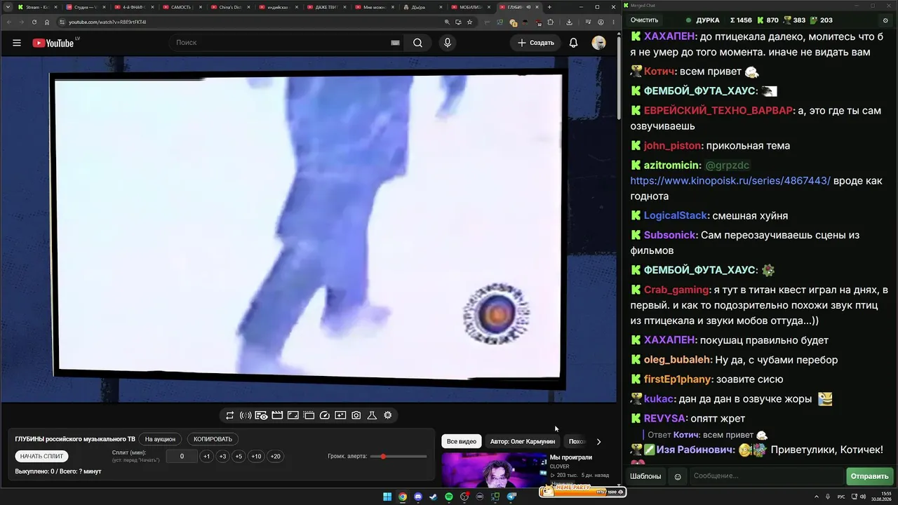Click the split minutes number field

click(182, 456)
